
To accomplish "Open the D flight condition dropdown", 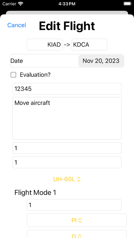I will point(77,234).
